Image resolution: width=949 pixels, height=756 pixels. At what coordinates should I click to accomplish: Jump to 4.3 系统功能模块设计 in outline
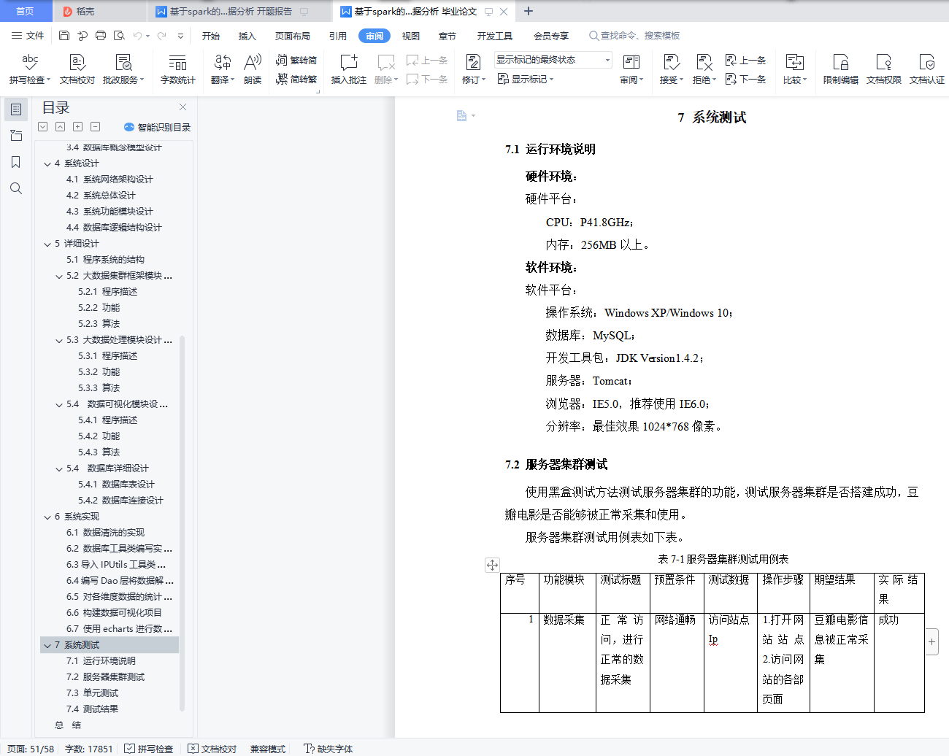(x=109, y=212)
